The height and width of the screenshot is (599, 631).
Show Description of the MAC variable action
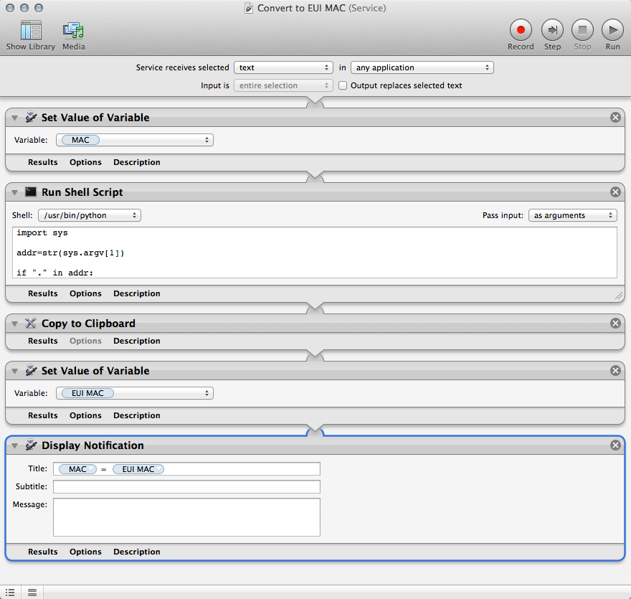(x=137, y=162)
